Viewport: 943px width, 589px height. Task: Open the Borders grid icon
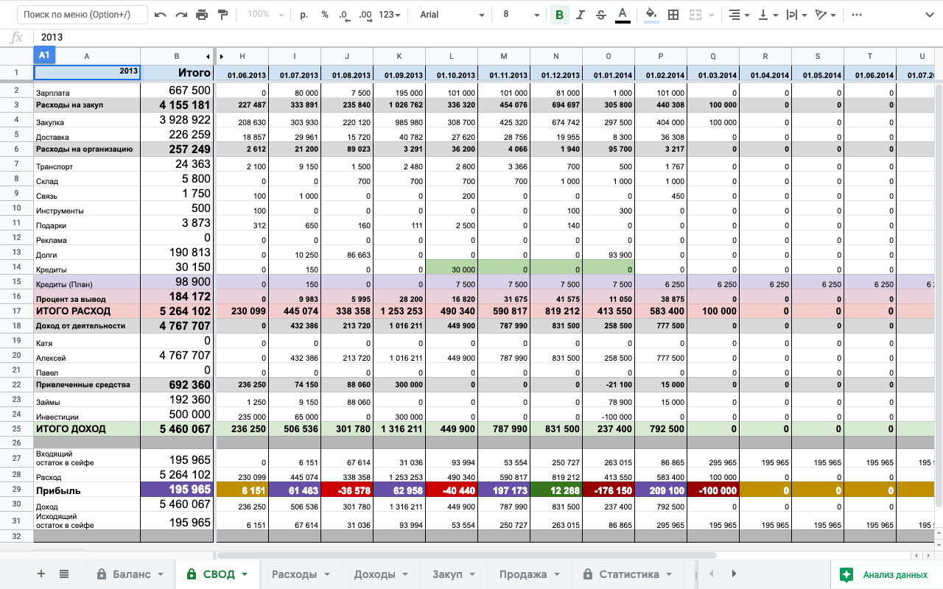(x=673, y=15)
